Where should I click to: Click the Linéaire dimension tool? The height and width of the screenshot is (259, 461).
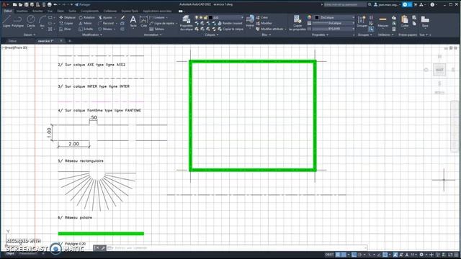[157, 17]
